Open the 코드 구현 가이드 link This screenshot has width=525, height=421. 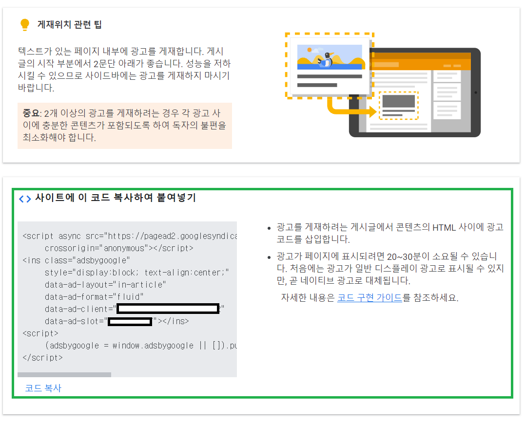369,298
